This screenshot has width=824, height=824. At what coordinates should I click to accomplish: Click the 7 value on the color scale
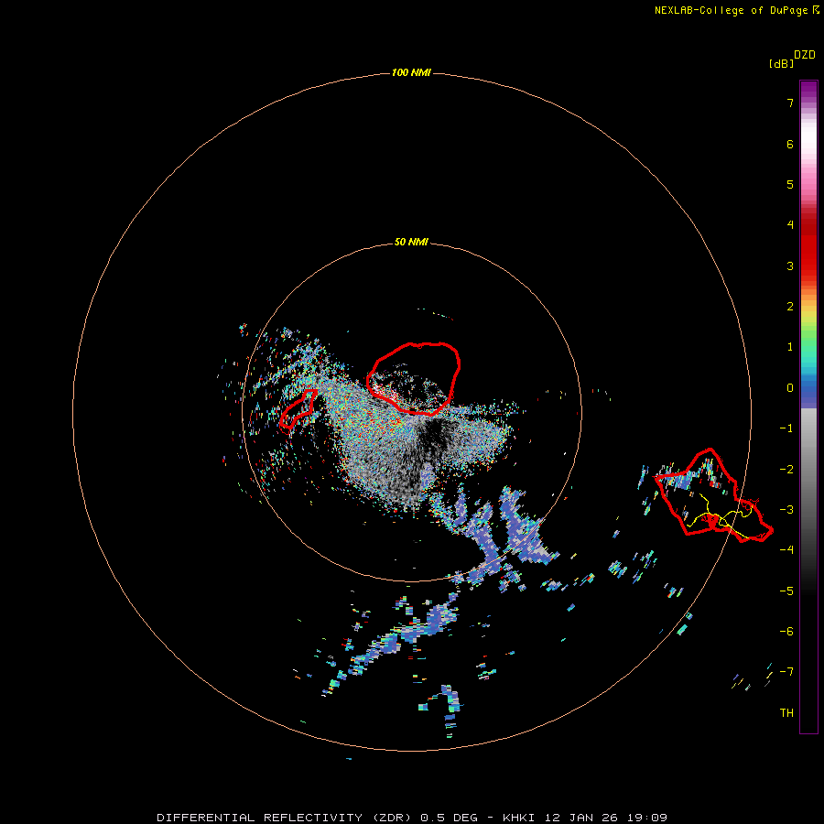click(x=790, y=103)
